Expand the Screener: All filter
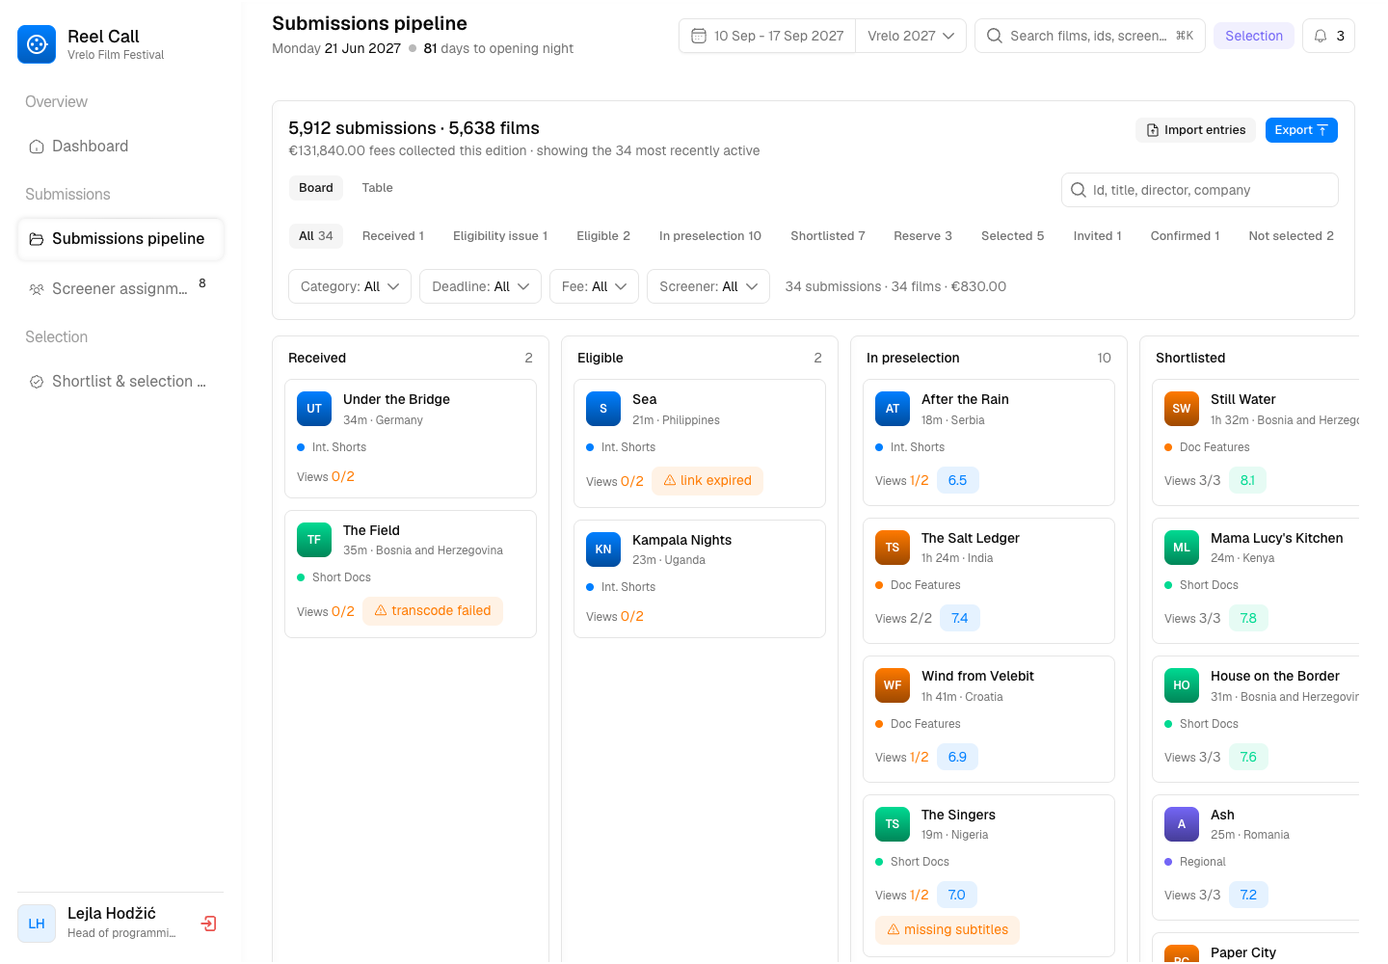Image resolution: width=1388 pixels, height=964 pixels. [708, 286]
